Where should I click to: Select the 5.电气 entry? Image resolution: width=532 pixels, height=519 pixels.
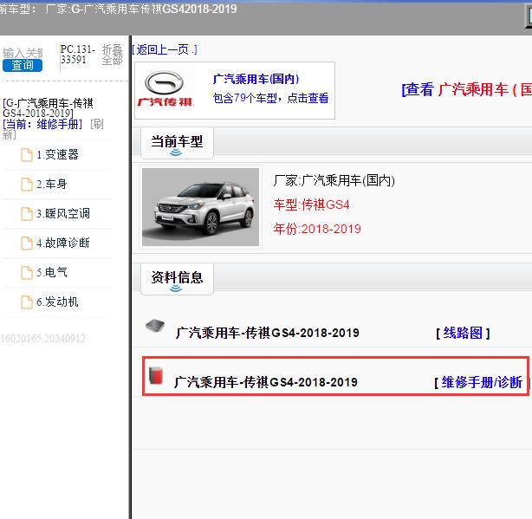tap(52, 272)
